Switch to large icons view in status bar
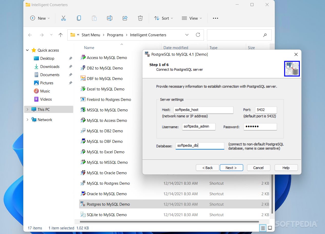This screenshot has width=325, height=234. (270, 228)
